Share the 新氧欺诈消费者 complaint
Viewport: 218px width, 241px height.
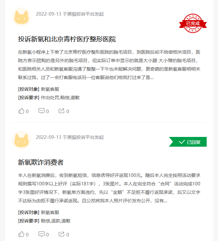[x=64, y=234]
